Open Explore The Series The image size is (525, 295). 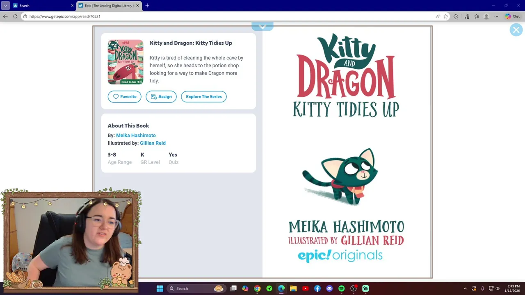pyautogui.click(x=204, y=97)
